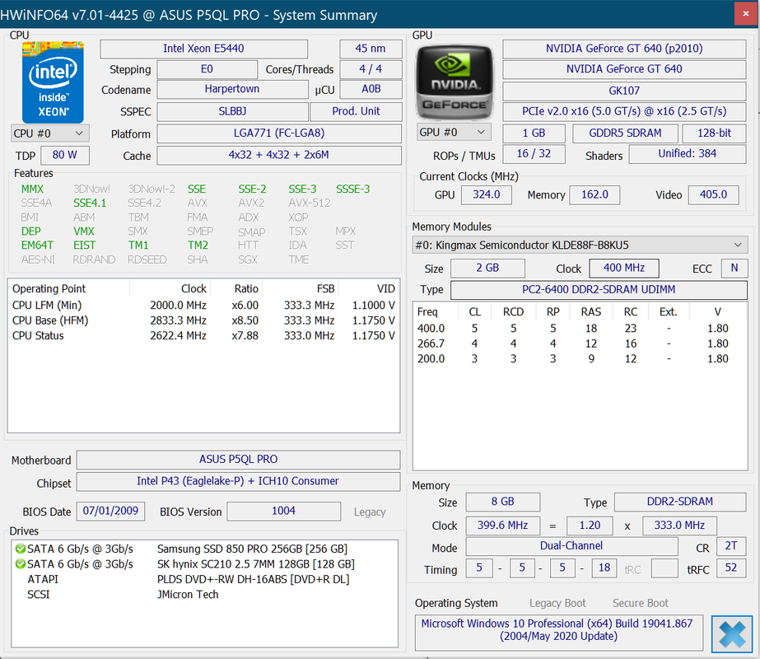This screenshot has height=659, width=760.
Task: Click the 80 W TDP field
Action: (x=65, y=155)
